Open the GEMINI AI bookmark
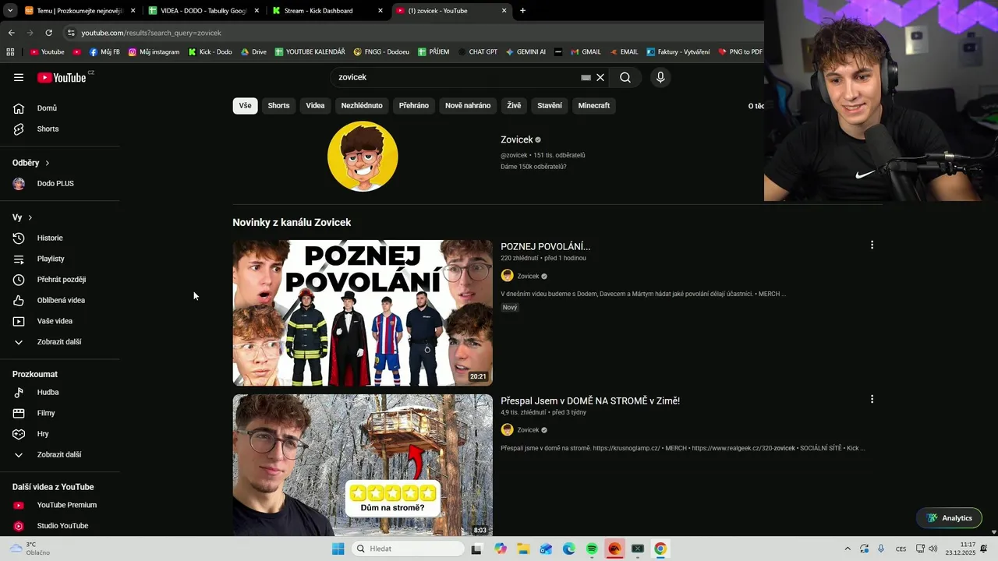Screen dimensions: 998x561 coord(526,52)
